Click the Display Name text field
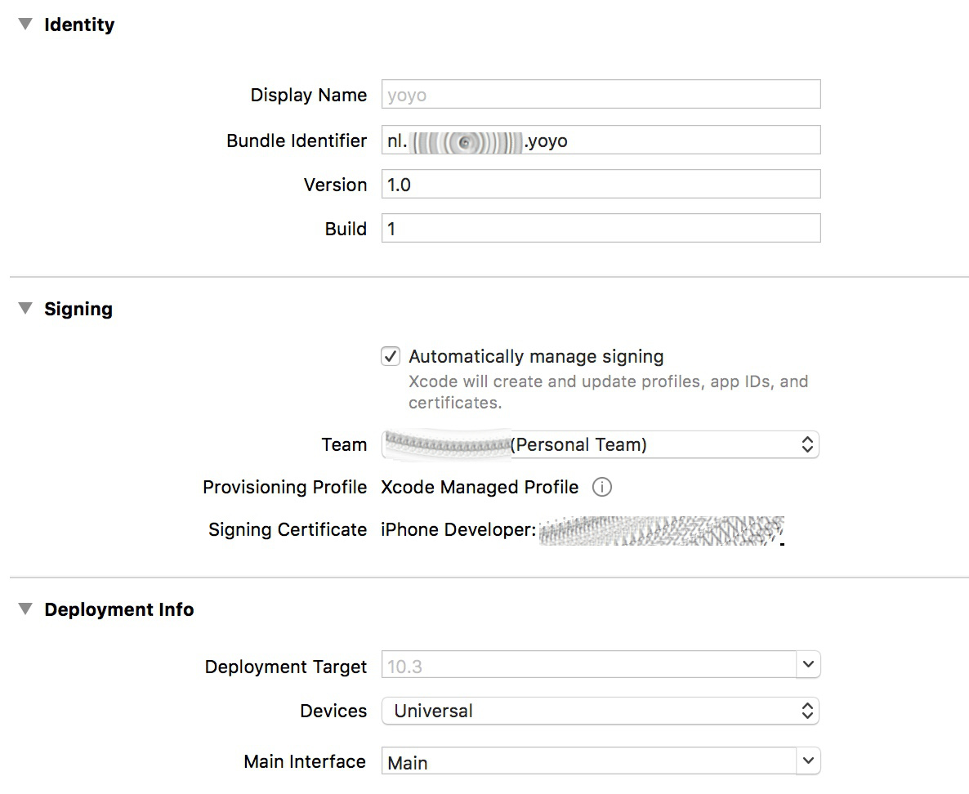The width and height of the screenshot is (969, 794). tap(600, 95)
